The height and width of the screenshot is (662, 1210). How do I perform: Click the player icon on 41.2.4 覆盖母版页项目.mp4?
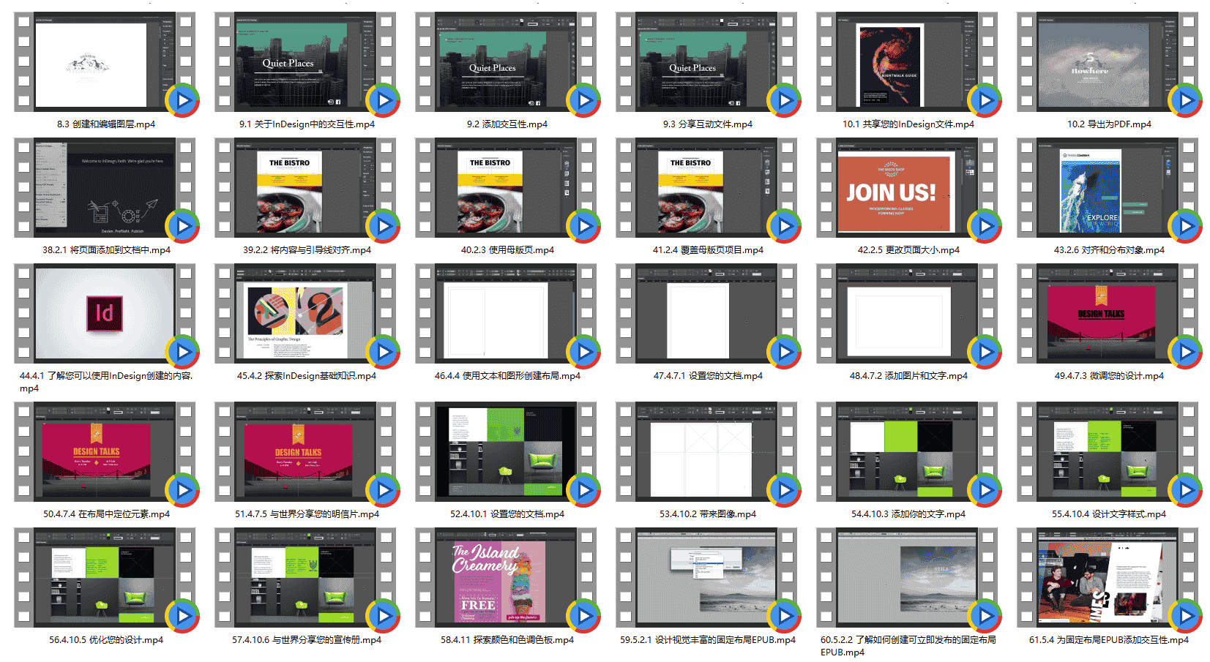tap(785, 226)
